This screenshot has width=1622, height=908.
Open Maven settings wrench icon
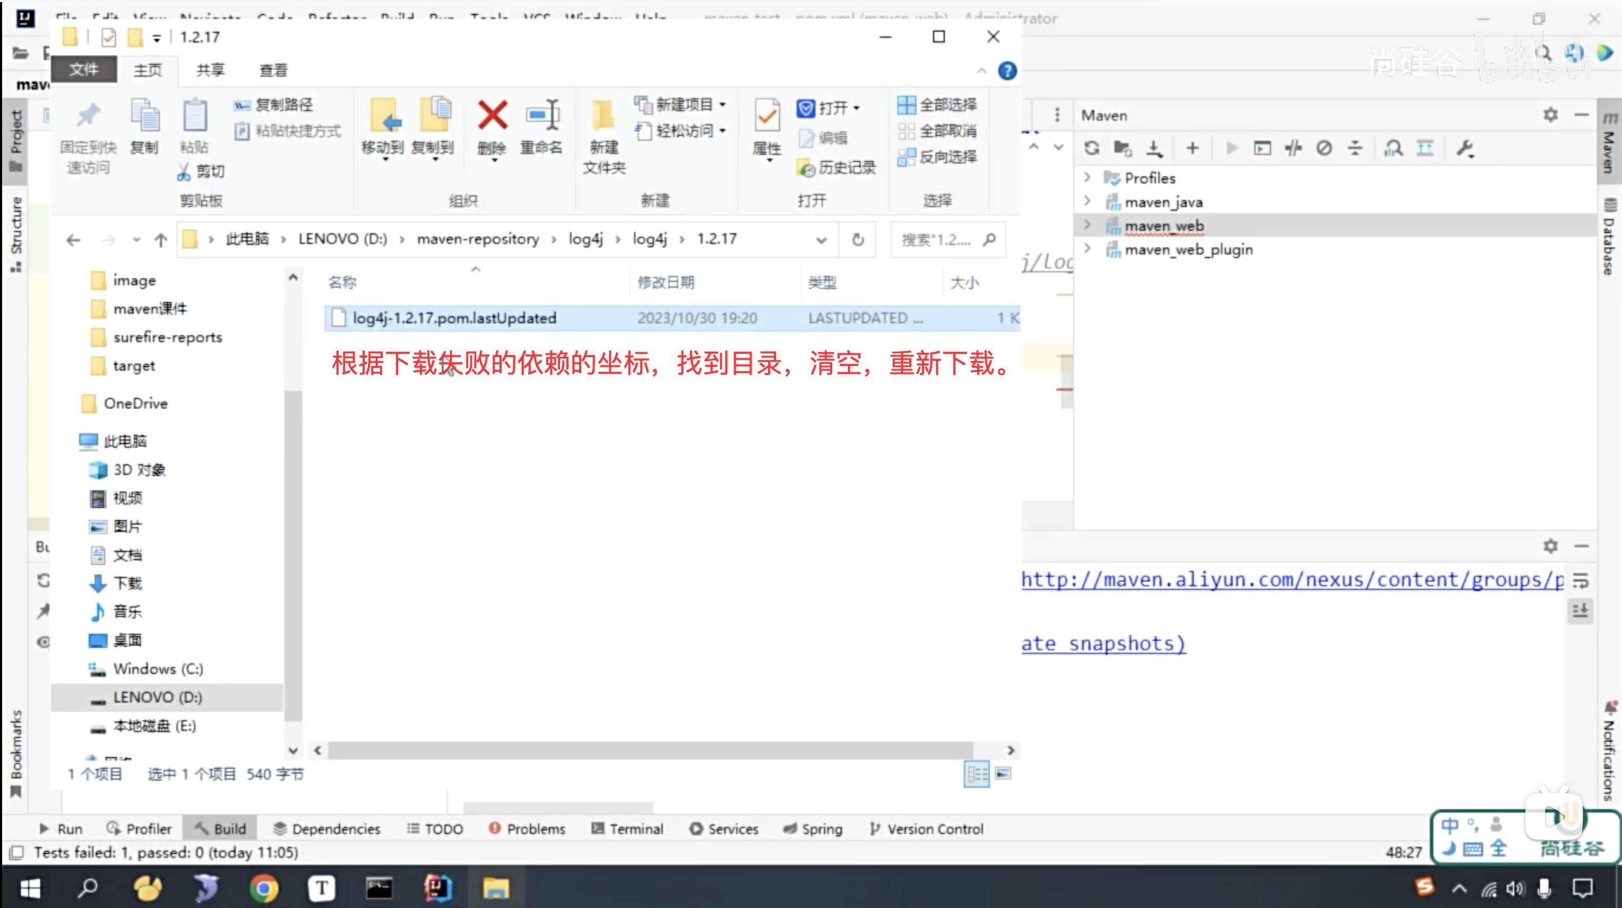[1464, 149]
